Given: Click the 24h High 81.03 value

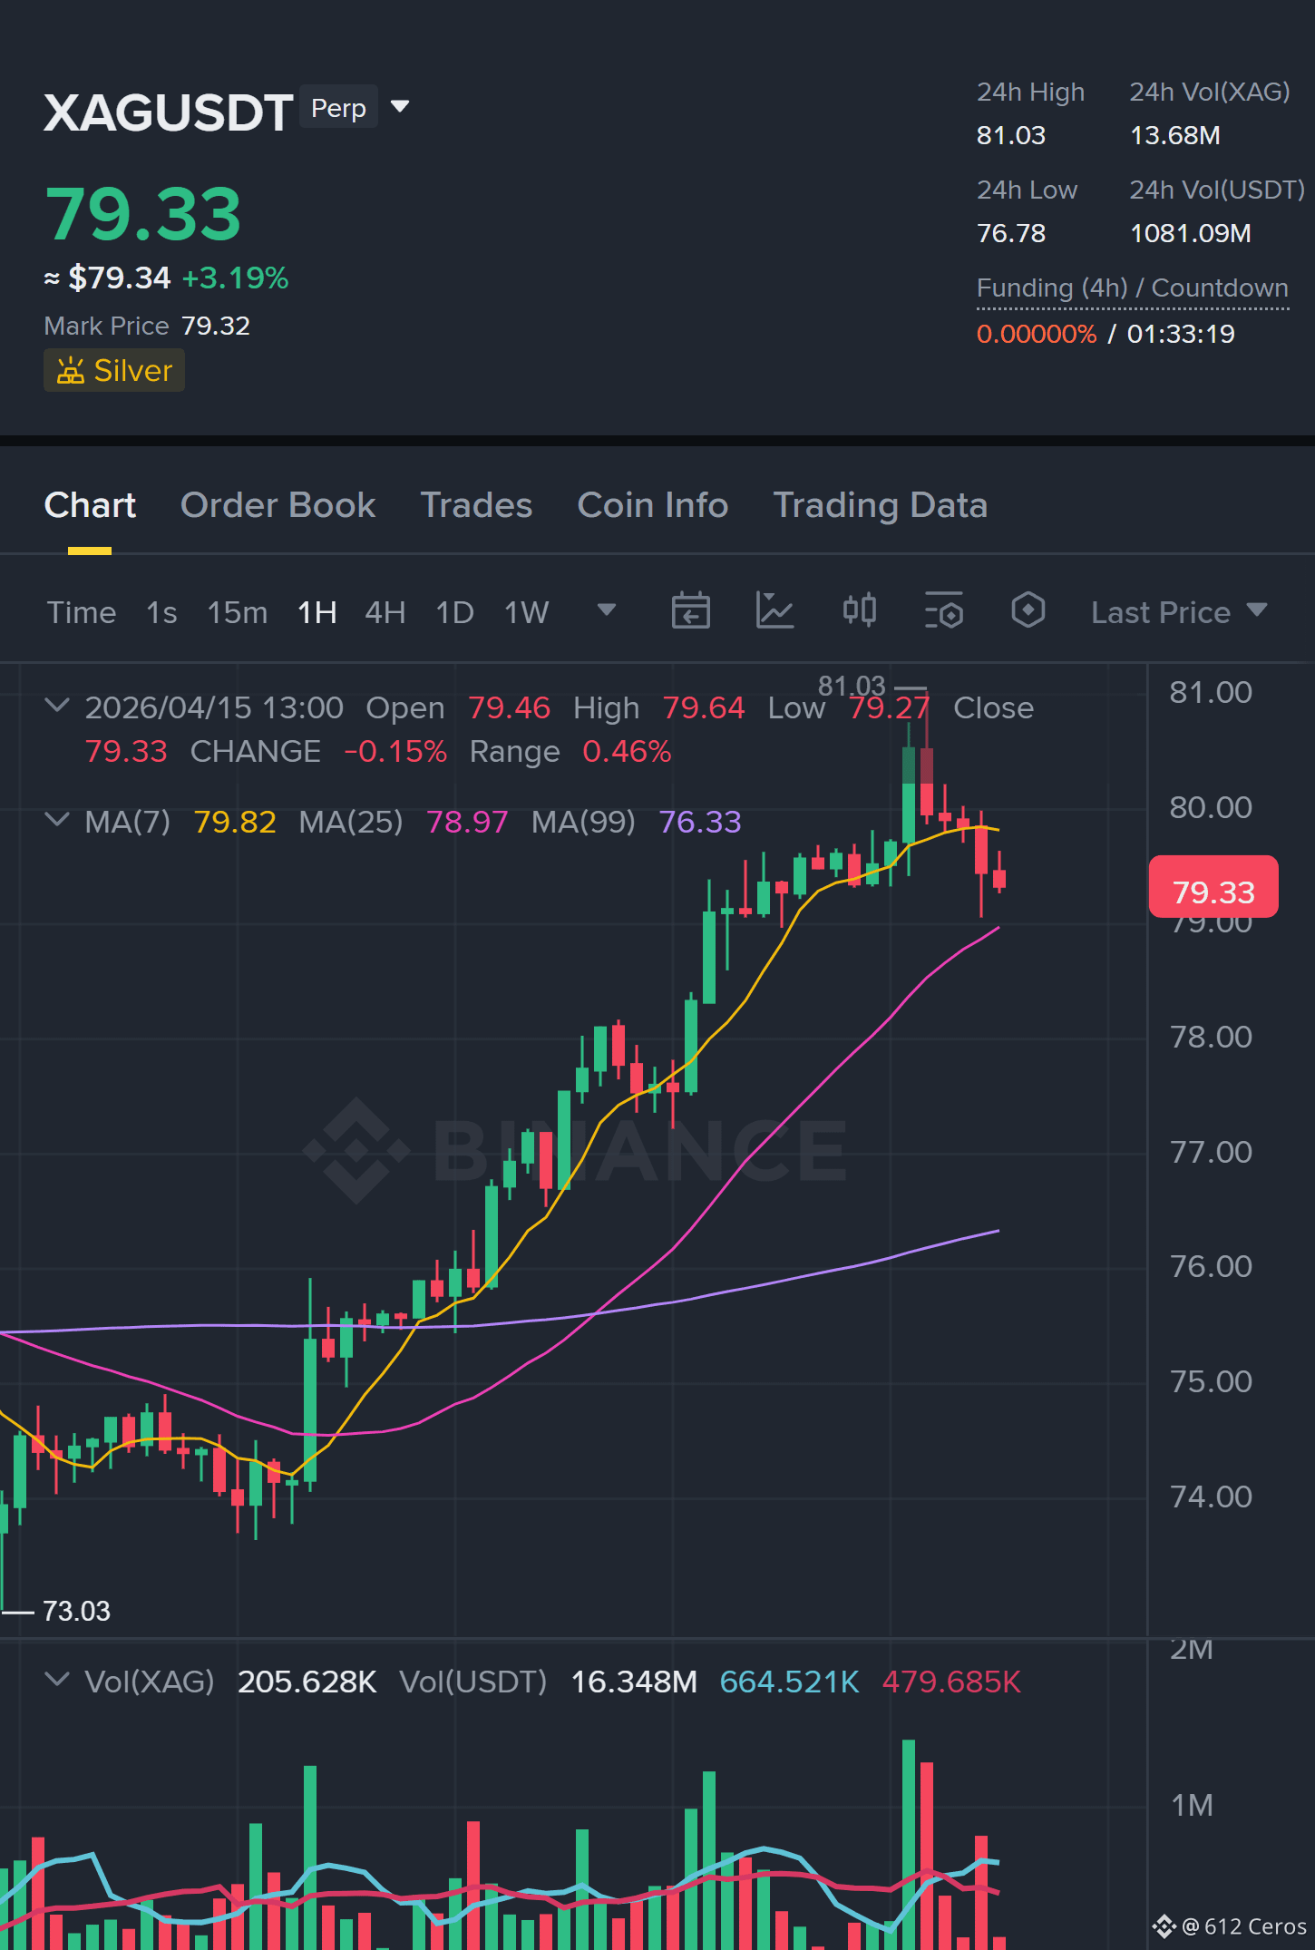Looking at the screenshot, I should [1010, 136].
